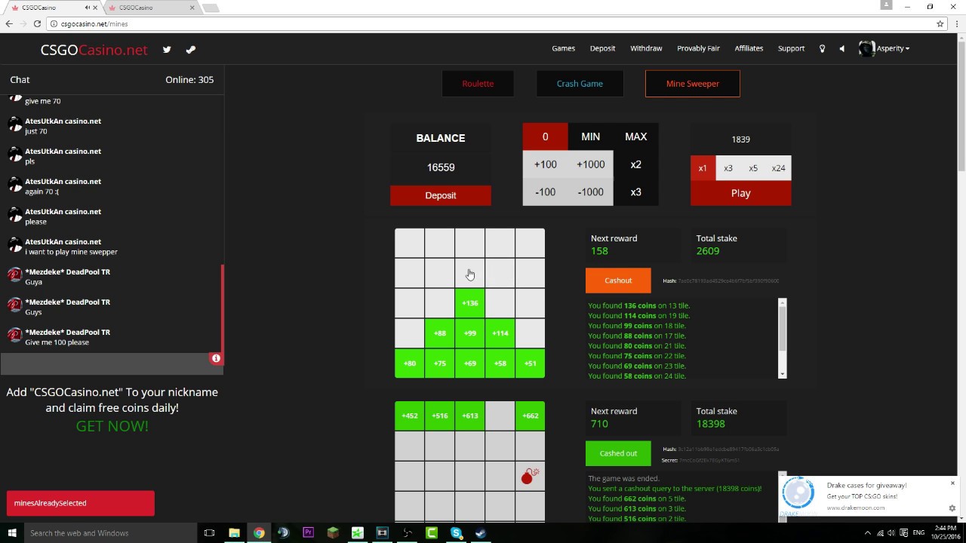The image size is (966, 543).
Task: Open Drake notification settings gear
Action: 952,508
